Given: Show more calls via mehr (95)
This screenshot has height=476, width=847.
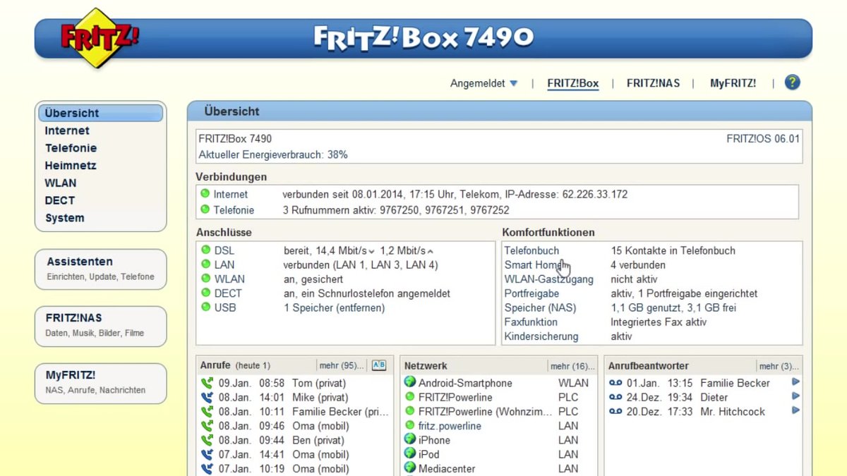Looking at the screenshot, I should [342, 366].
